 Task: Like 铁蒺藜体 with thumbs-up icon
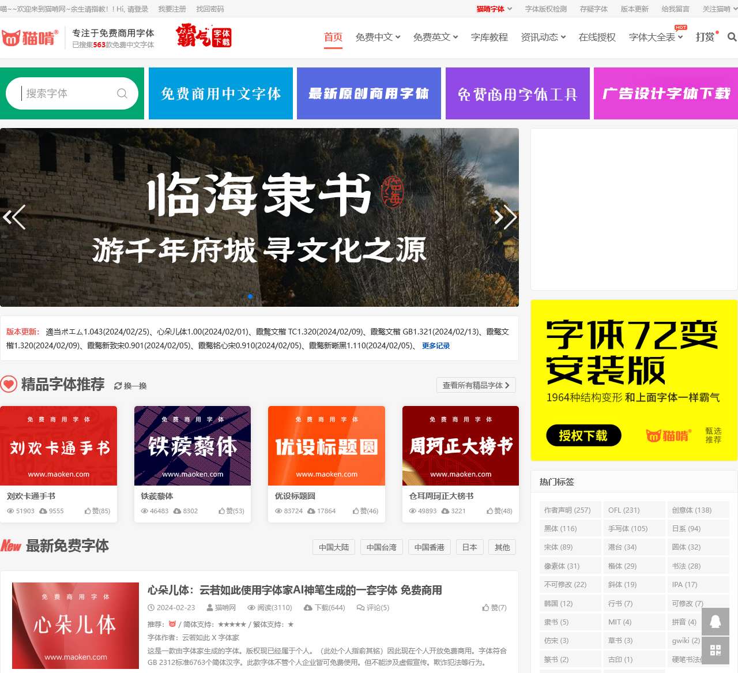pos(222,511)
